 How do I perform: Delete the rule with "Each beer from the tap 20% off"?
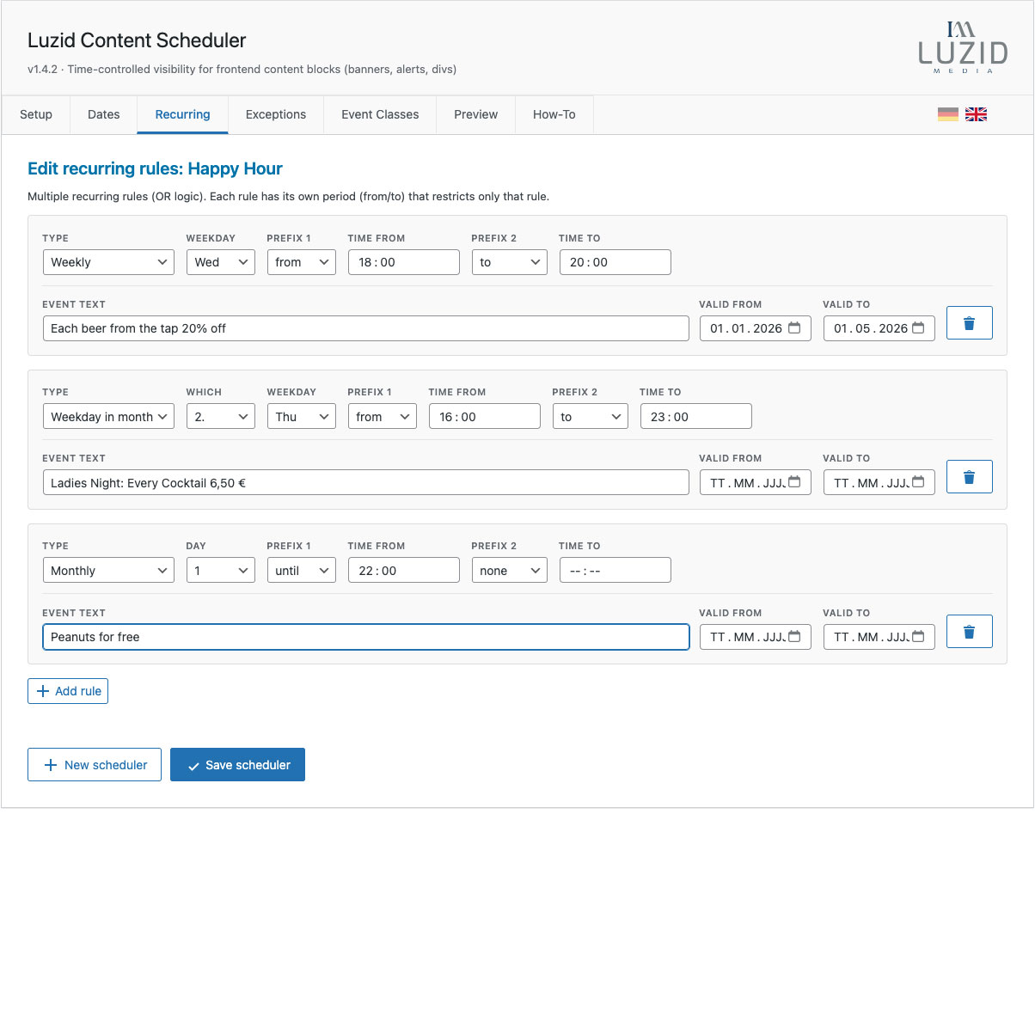pyautogui.click(x=969, y=322)
